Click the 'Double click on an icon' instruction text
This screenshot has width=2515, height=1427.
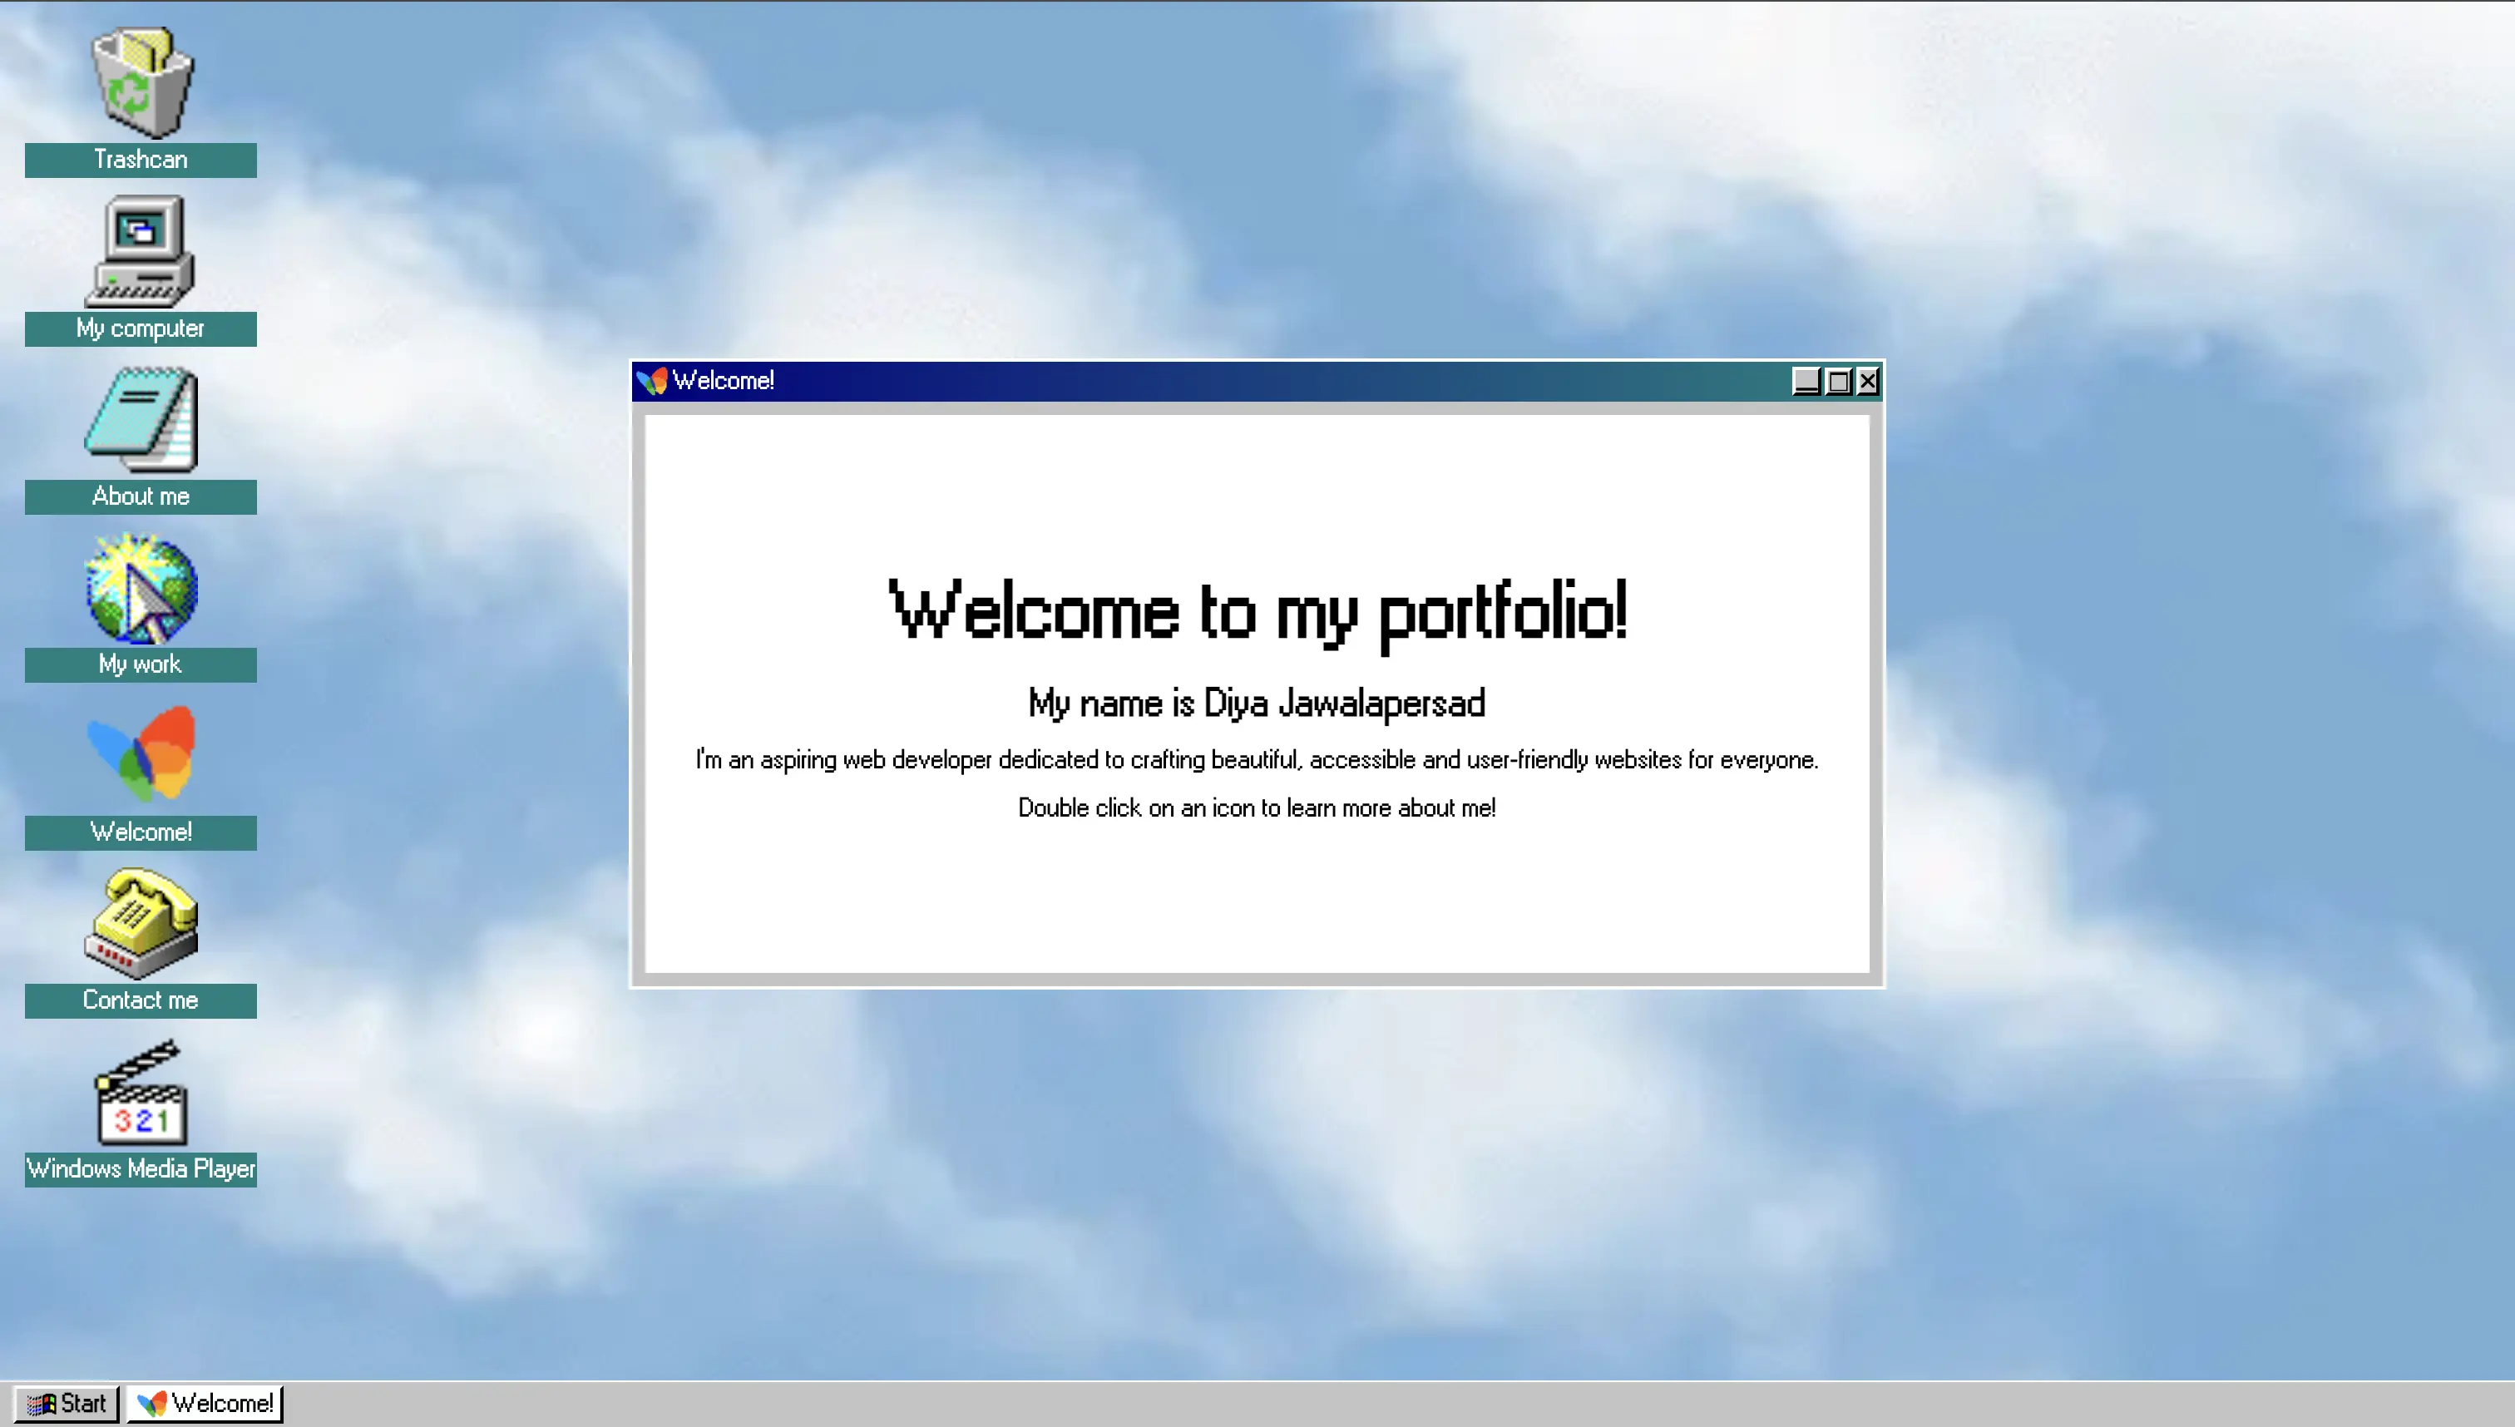click(x=1257, y=807)
